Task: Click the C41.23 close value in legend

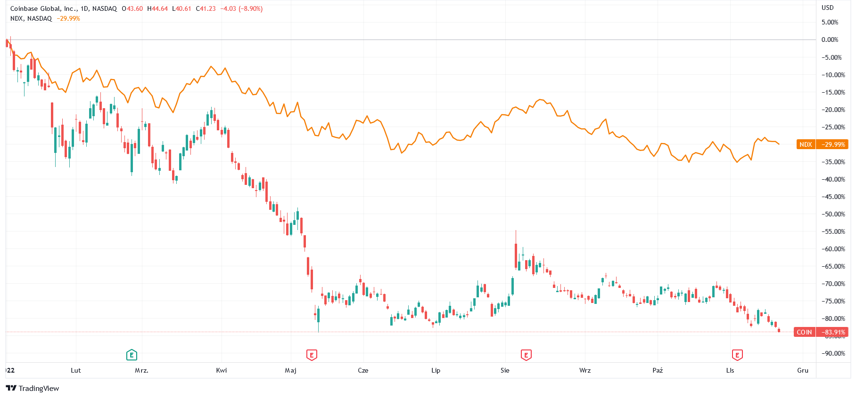Action: (x=206, y=8)
